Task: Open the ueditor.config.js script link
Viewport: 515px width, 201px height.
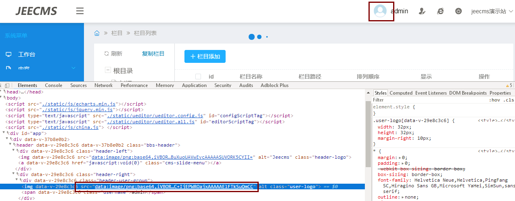Action: 155,116
